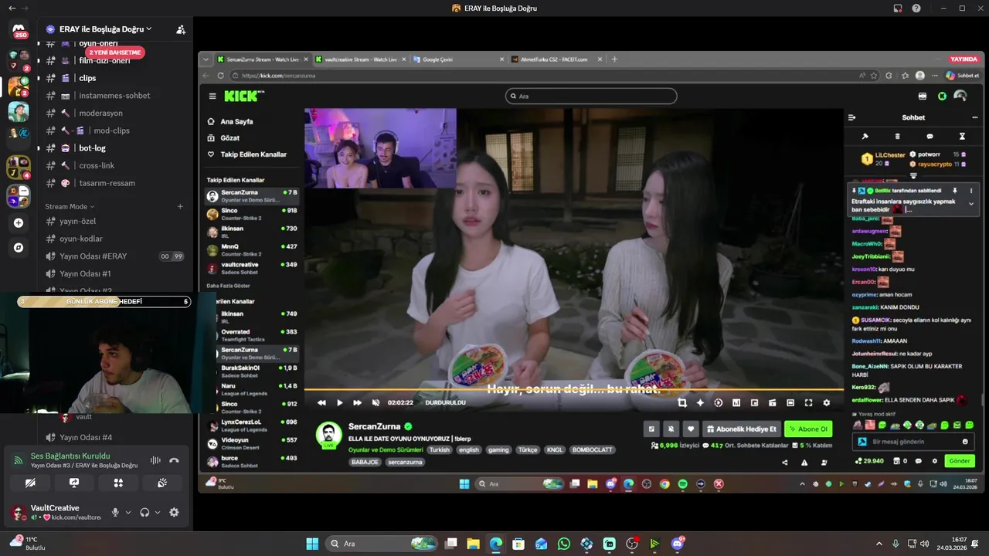Click Ana Sayfa link in Kick sidebar
This screenshot has width=989, height=556.
click(x=236, y=122)
